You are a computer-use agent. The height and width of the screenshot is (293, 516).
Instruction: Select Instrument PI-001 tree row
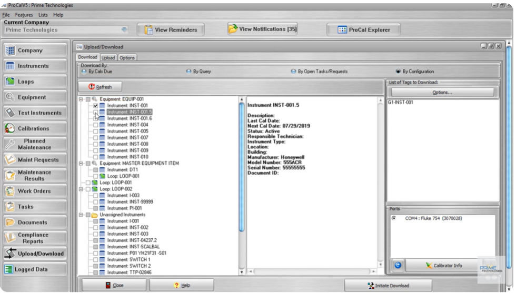(124, 208)
